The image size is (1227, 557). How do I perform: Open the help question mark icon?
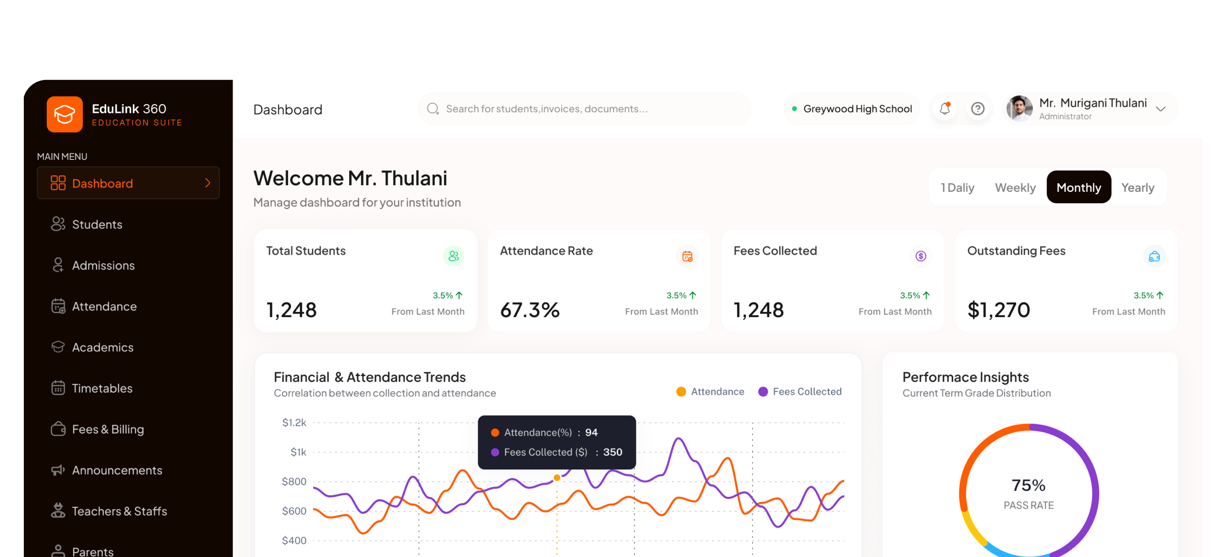(978, 109)
